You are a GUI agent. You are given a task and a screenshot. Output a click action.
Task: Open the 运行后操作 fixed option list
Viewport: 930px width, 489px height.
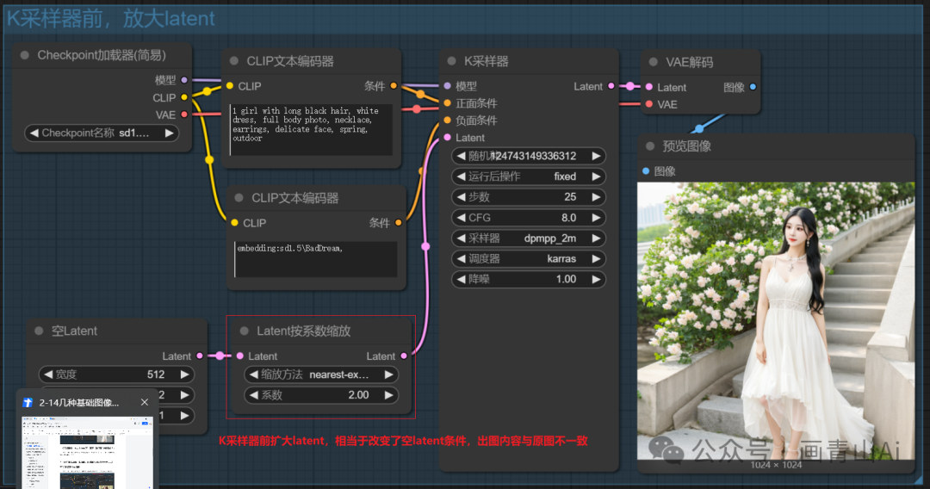[529, 176]
